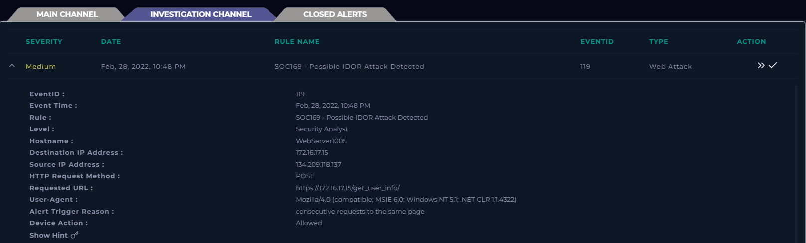This screenshot has width=806, height=243.
Task: Click the key icon beside Show Hint
Action: pos(74,235)
